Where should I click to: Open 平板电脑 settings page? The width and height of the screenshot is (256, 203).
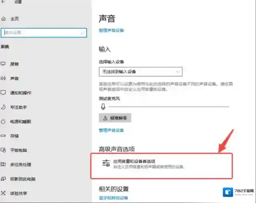(x=18, y=150)
